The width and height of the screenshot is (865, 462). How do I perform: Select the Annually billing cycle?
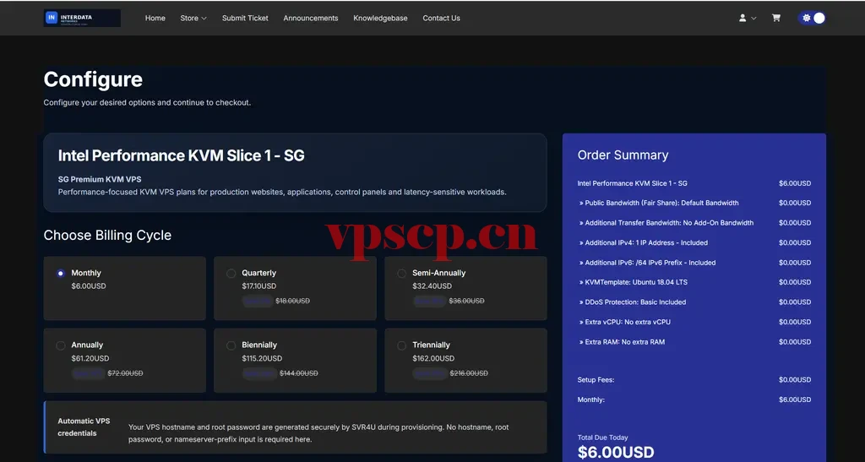click(x=125, y=360)
